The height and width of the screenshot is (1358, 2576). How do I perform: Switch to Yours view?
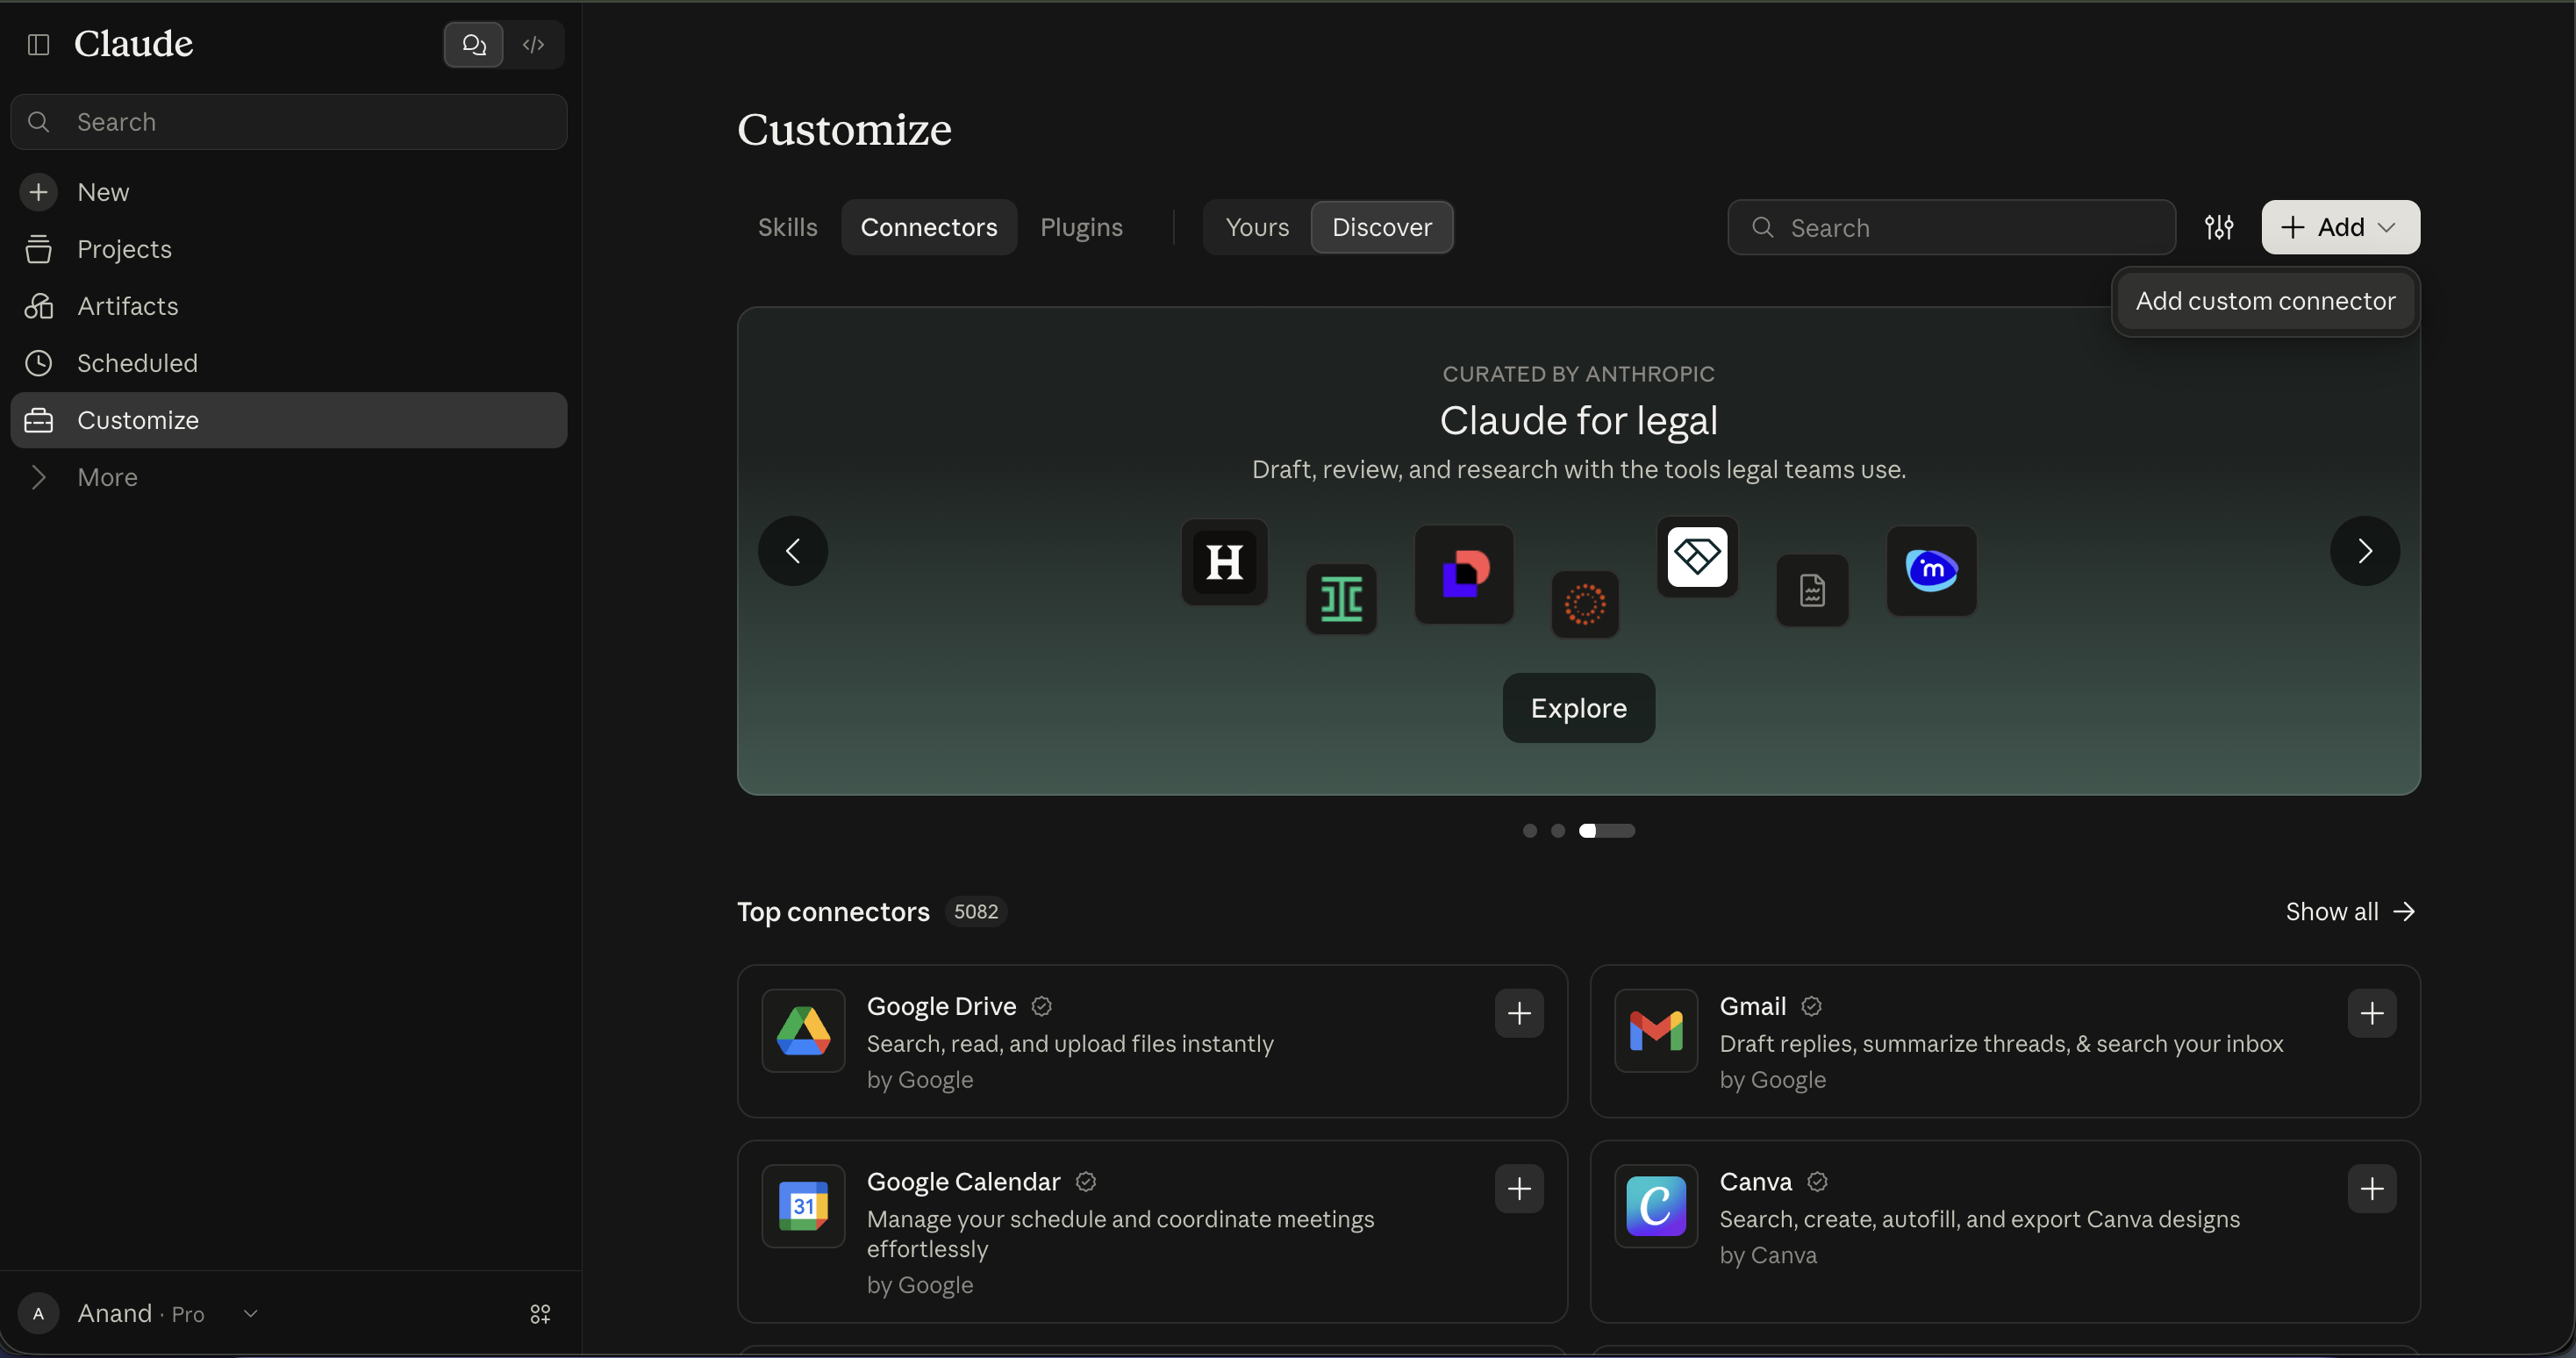pos(1257,227)
